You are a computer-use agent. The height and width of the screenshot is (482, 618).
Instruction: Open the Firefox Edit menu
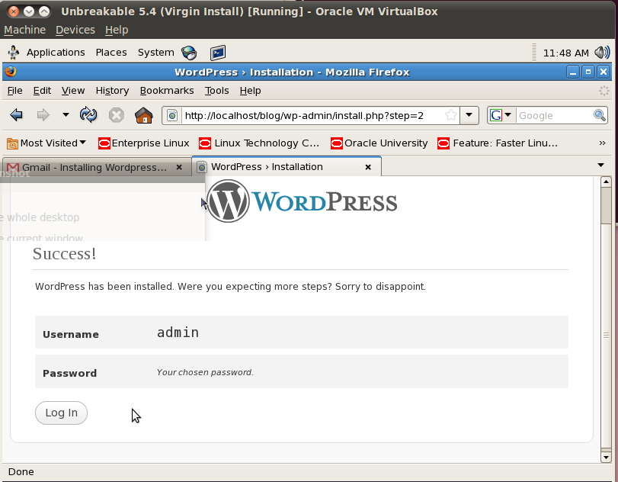click(x=42, y=91)
